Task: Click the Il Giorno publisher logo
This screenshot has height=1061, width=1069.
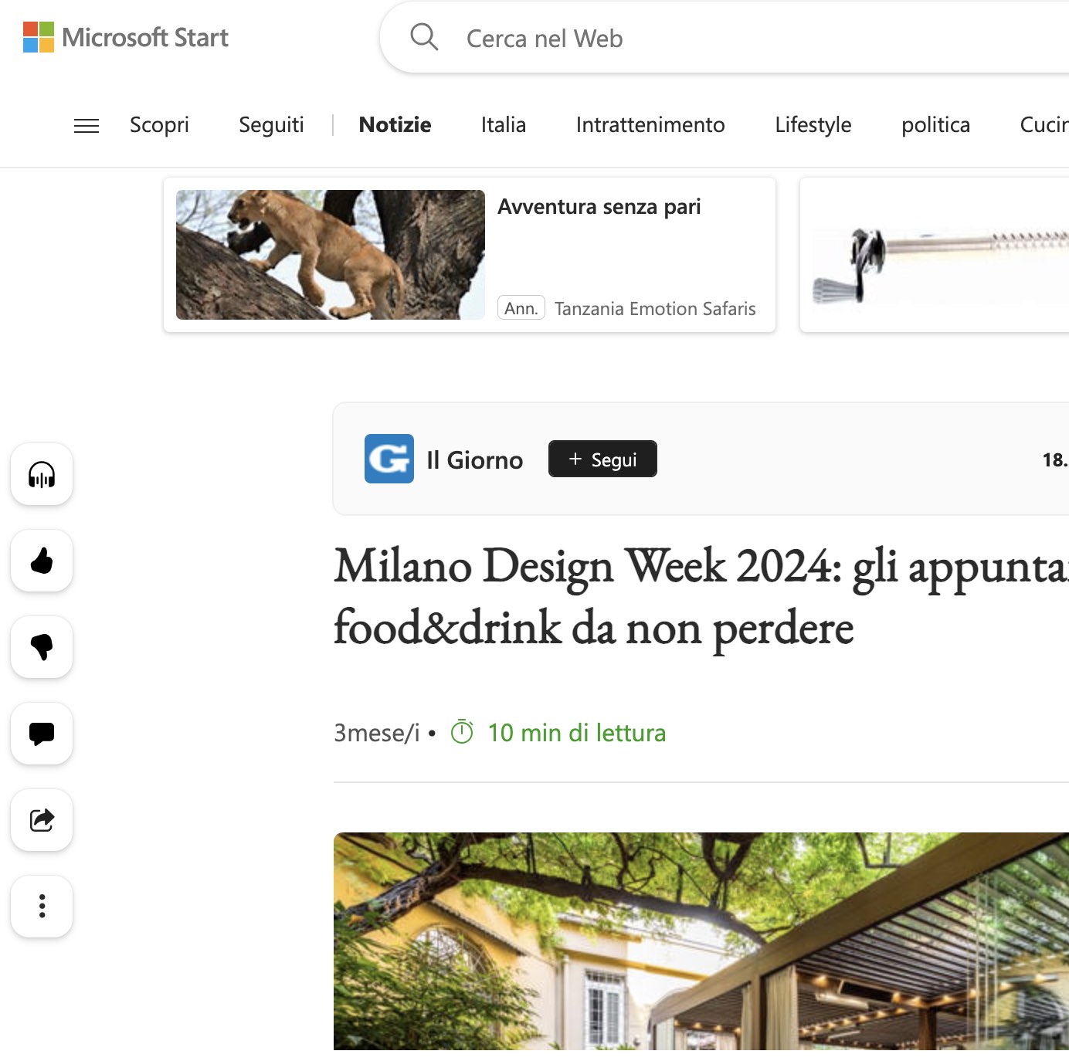Action: (x=389, y=459)
